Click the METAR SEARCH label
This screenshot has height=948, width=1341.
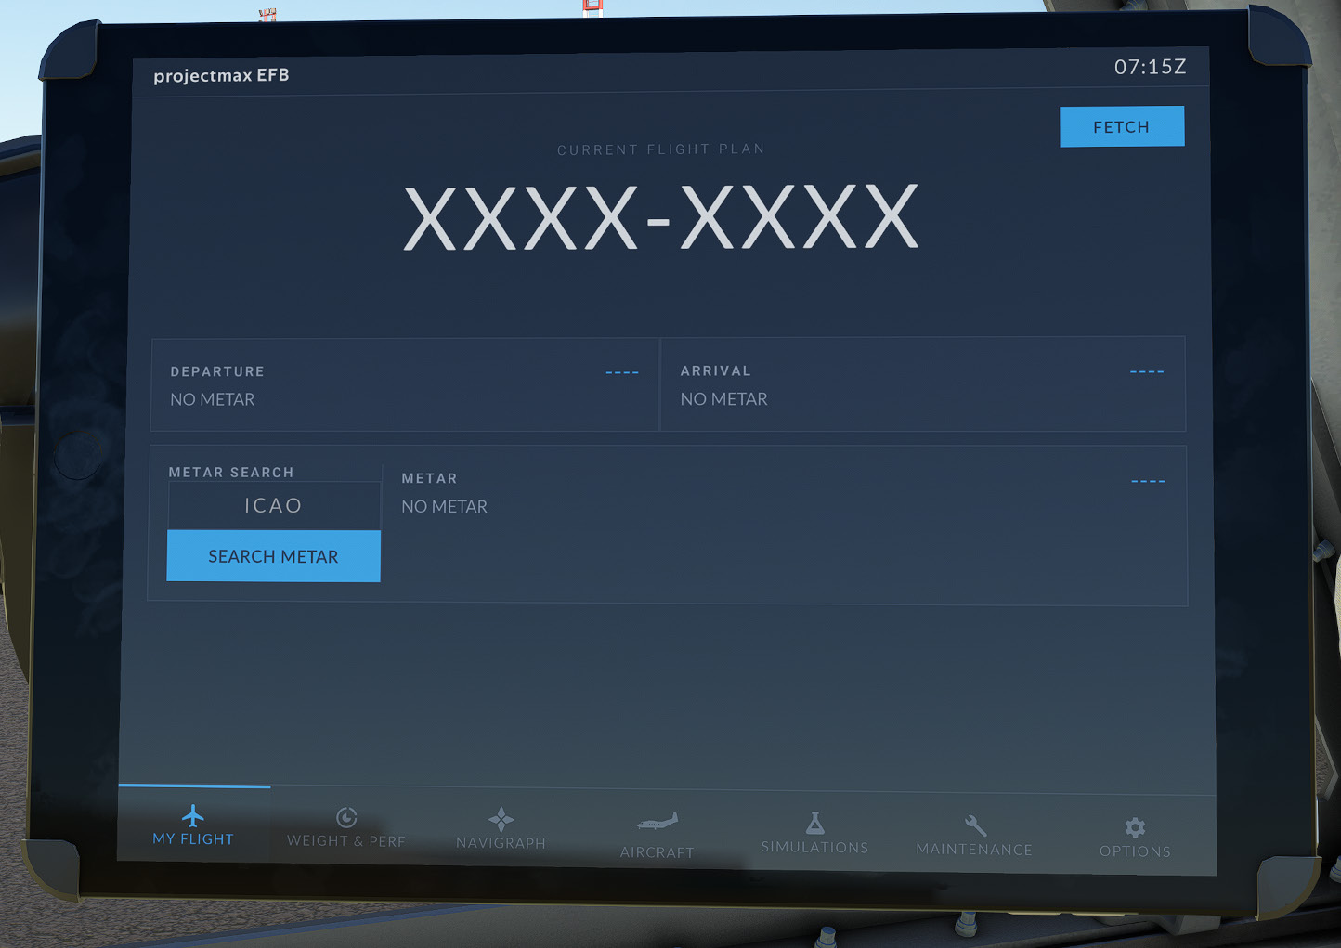pyautogui.click(x=231, y=472)
